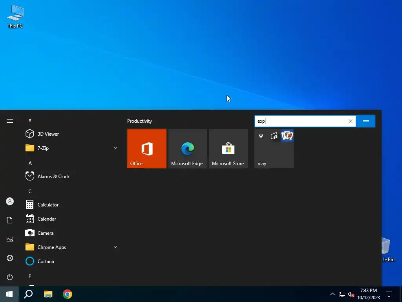Screen dimensions: 402x302
Task: Click the Productivity group heading
Action: [x=139, y=121]
